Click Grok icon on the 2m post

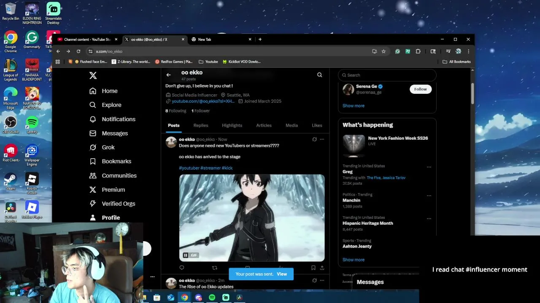click(x=314, y=280)
